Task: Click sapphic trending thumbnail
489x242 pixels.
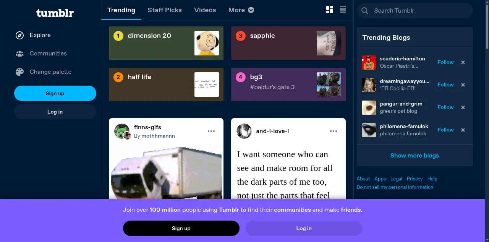Action: (x=329, y=43)
